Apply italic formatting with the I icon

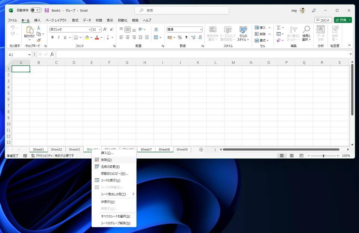59,37
